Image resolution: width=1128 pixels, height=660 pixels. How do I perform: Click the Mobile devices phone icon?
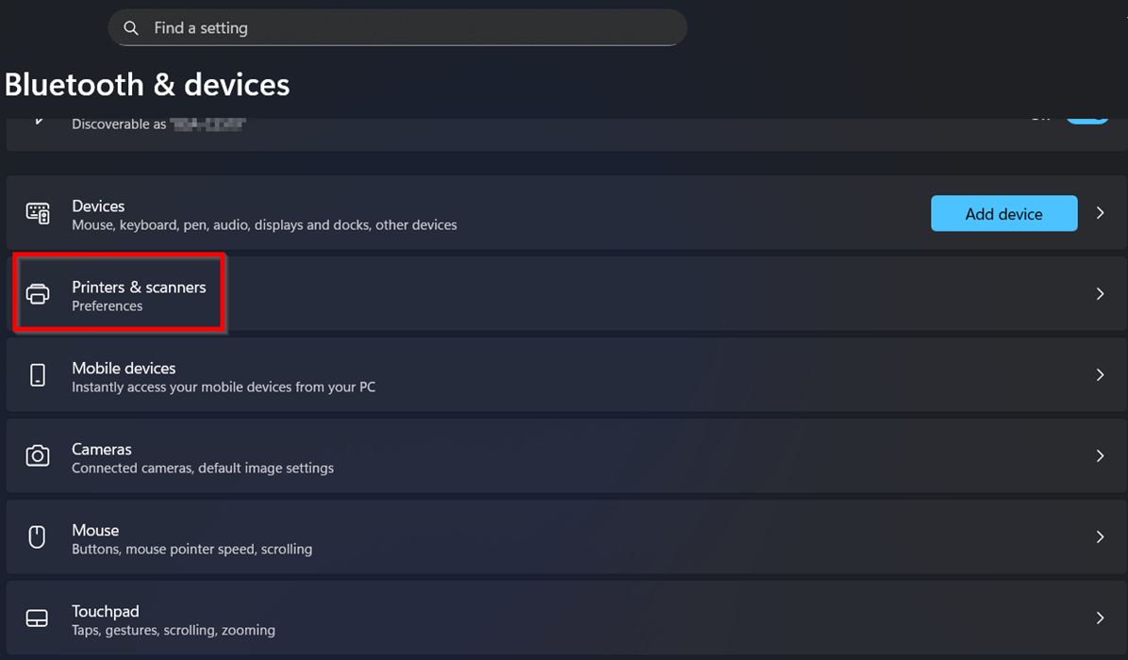[x=38, y=375]
